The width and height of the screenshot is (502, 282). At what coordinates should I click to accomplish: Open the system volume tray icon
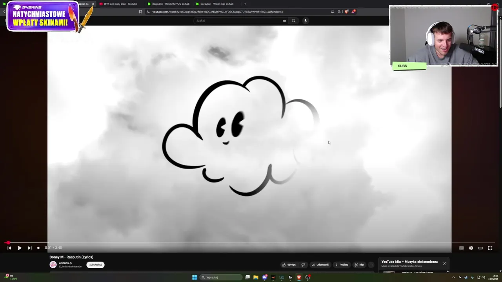[x=483, y=277]
